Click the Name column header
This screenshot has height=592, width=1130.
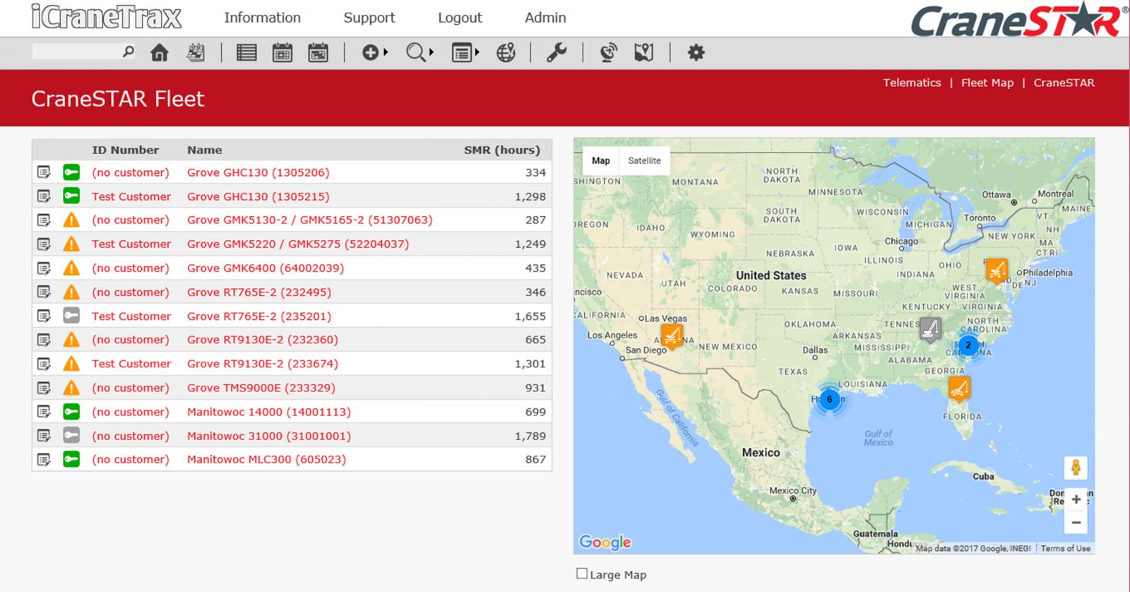click(205, 150)
